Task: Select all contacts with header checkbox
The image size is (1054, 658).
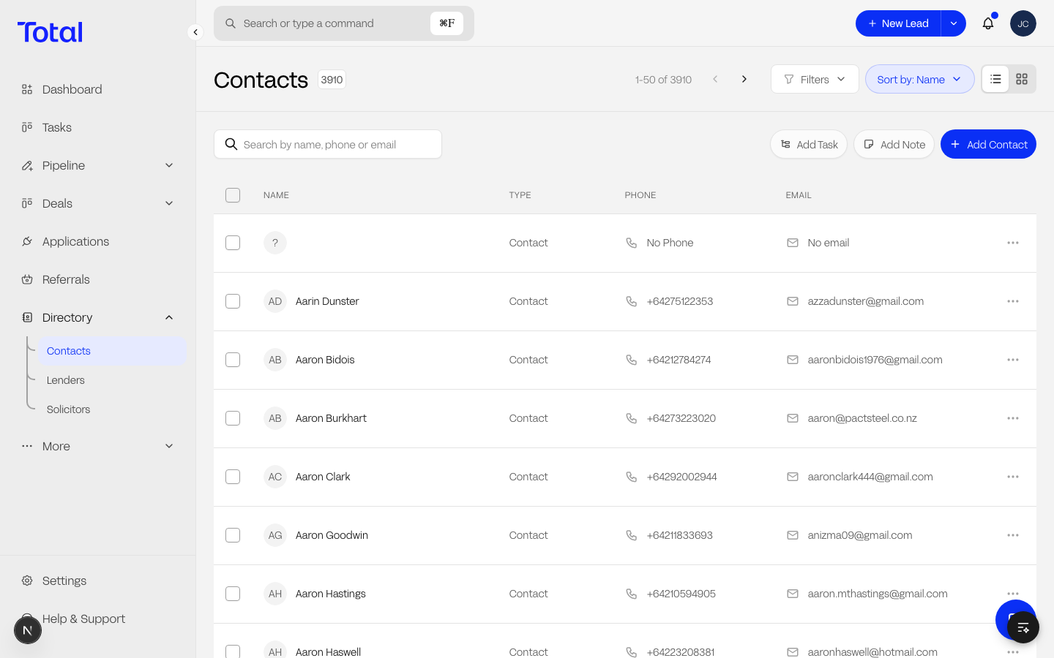Action: [x=233, y=195]
